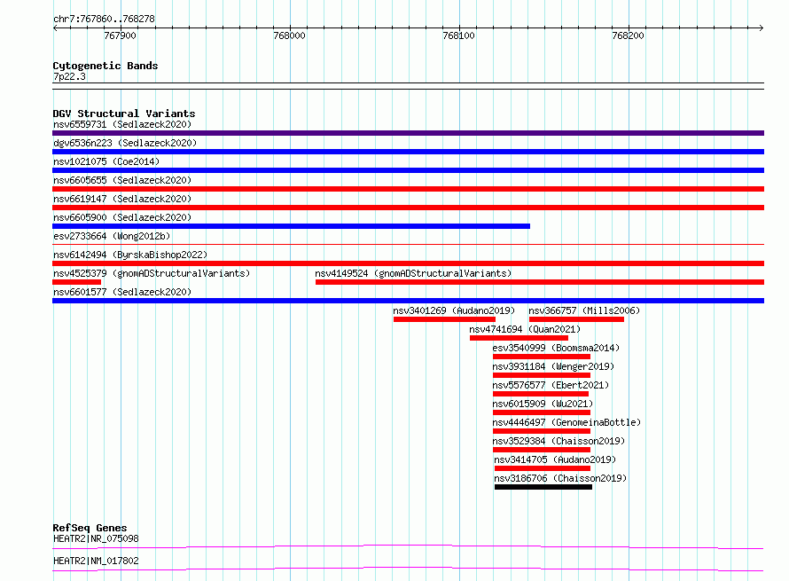
Task: Click nsv3529384 (Chaisson2019) label
Action: (x=559, y=441)
